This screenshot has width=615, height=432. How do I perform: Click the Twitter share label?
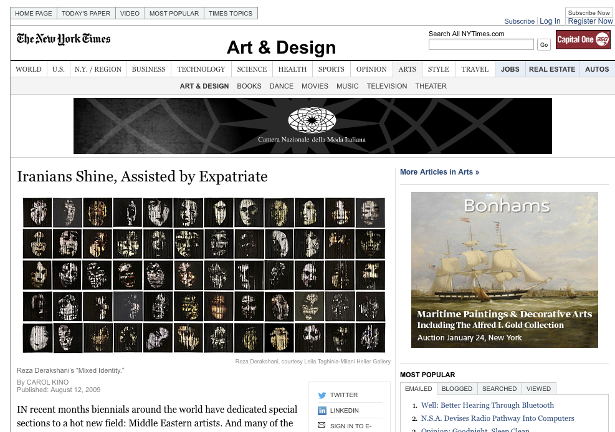coord(344,395)
